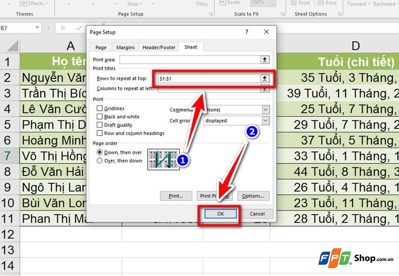The width and height of the screenshot is (399, 276).
Task: Click formula bar cancel X icon
Action: 63,28
